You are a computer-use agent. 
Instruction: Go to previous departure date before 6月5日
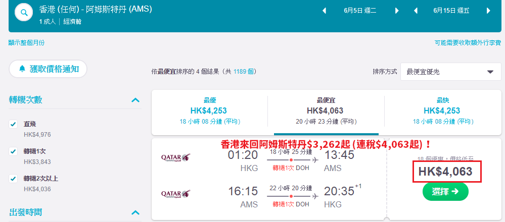(325, 11)
